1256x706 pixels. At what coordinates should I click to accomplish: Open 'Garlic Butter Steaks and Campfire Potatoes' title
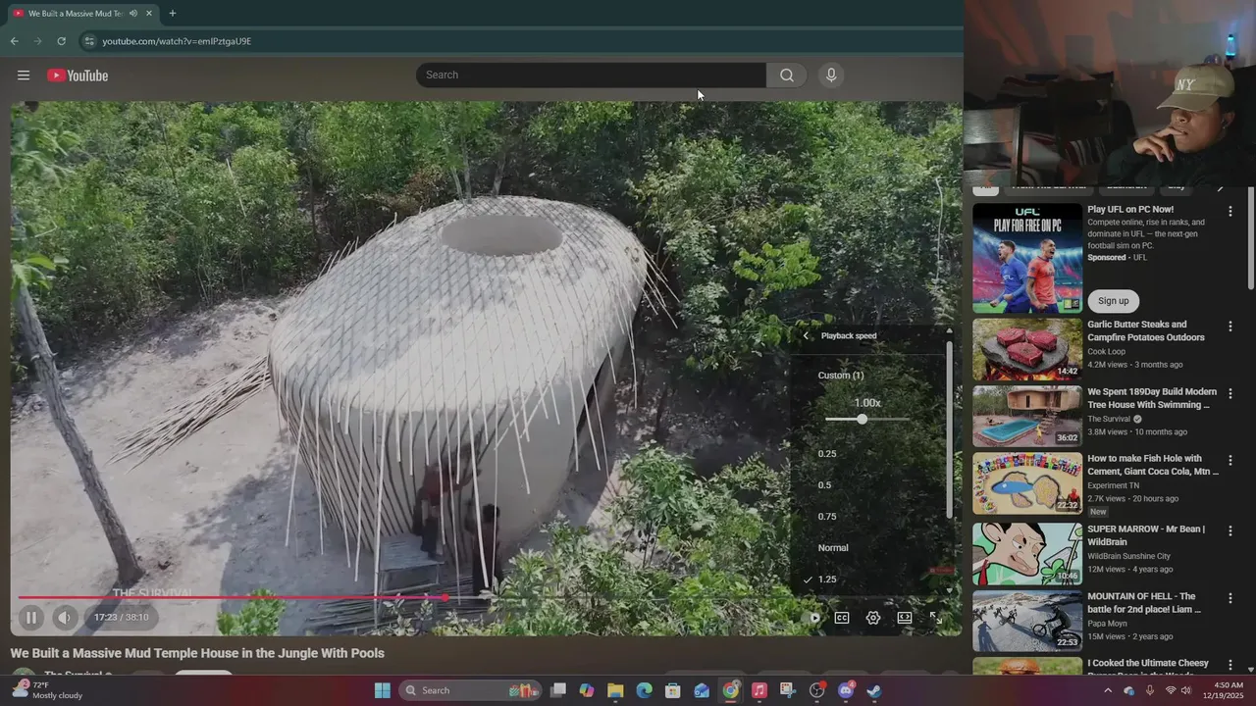click(1145, 331)
